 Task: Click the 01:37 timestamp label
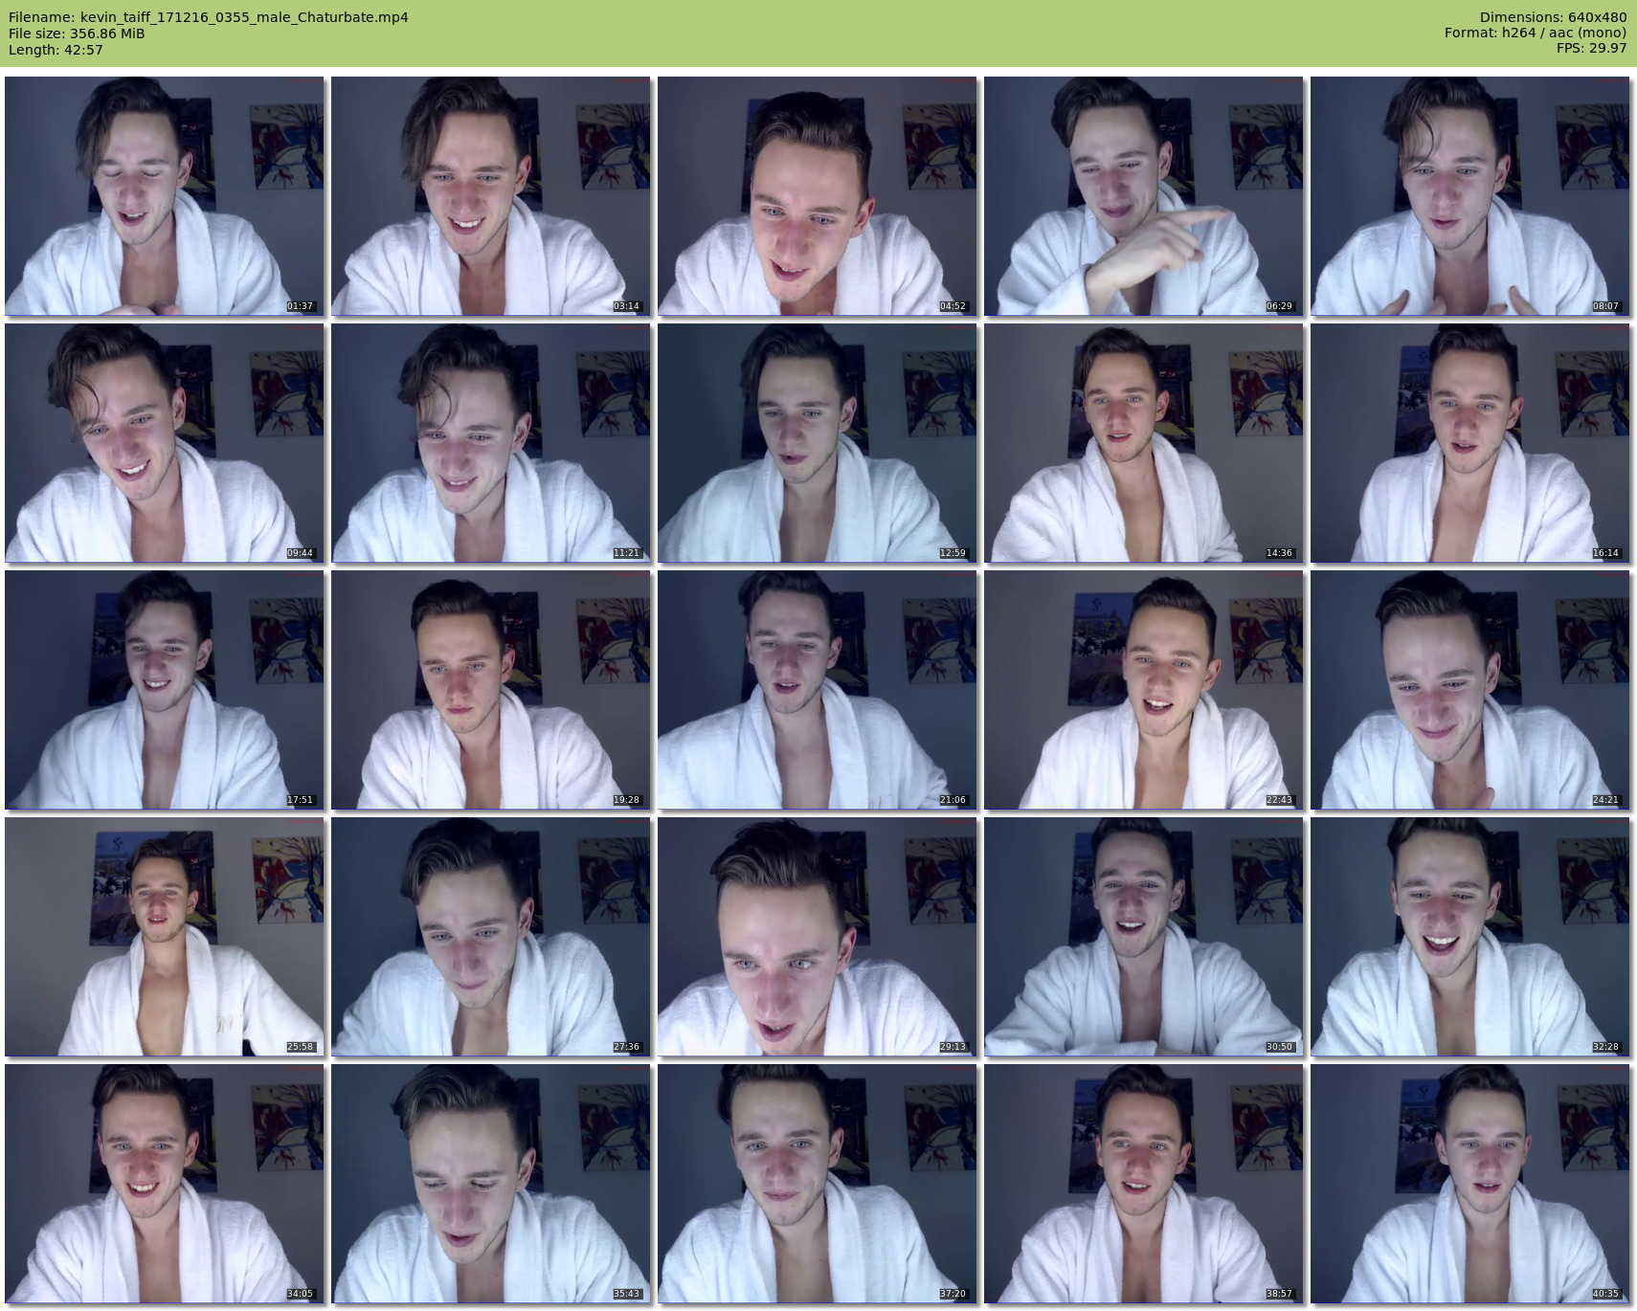[300, 306]
